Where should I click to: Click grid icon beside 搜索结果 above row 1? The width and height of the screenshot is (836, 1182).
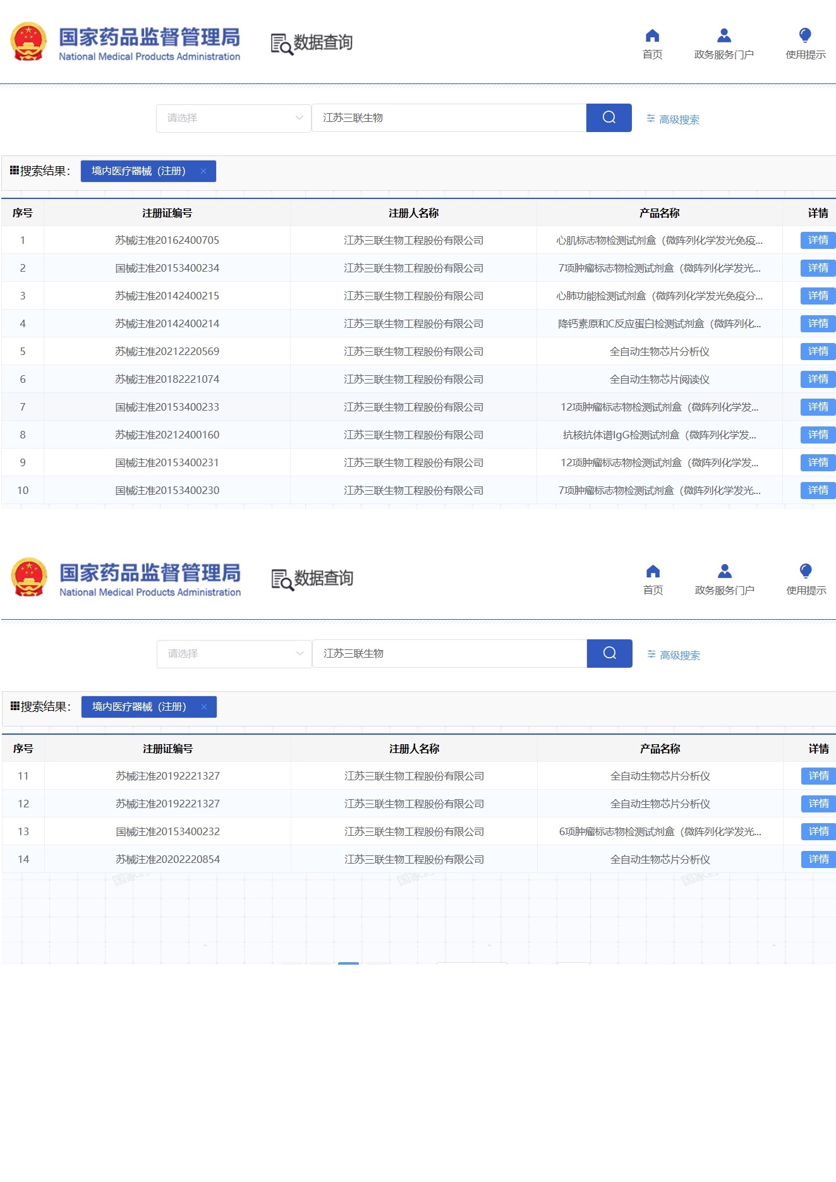pos(15,171)
